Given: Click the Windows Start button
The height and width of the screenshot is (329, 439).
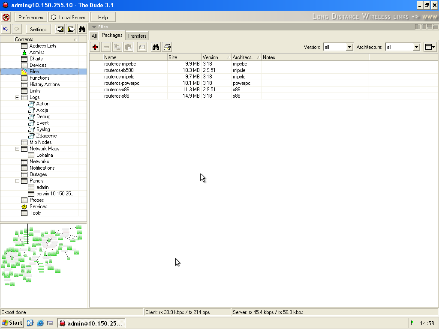Looking at the screenshot, I should (x=12, y=323).
